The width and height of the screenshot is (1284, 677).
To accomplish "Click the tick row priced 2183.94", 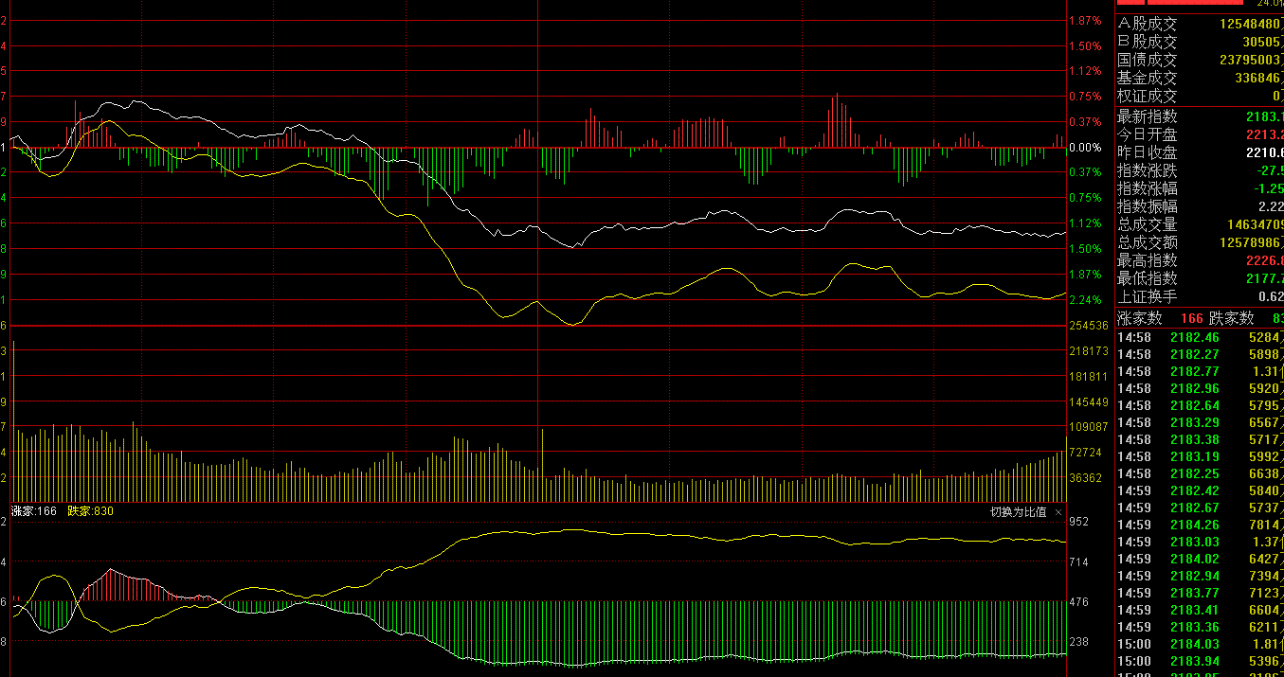I will (x=1201, y=661).
